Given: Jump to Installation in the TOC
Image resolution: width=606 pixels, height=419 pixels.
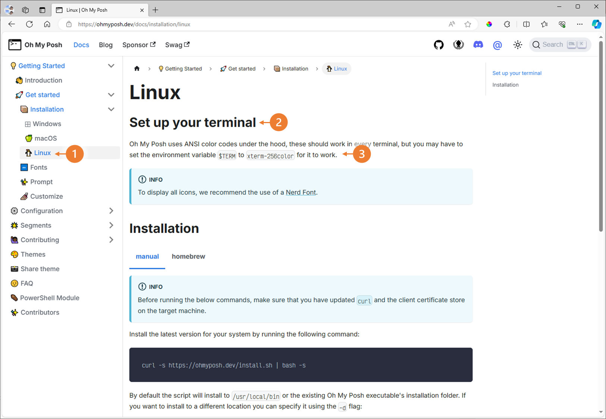Looking at the screenshot, I should click(x=505, y=85).
